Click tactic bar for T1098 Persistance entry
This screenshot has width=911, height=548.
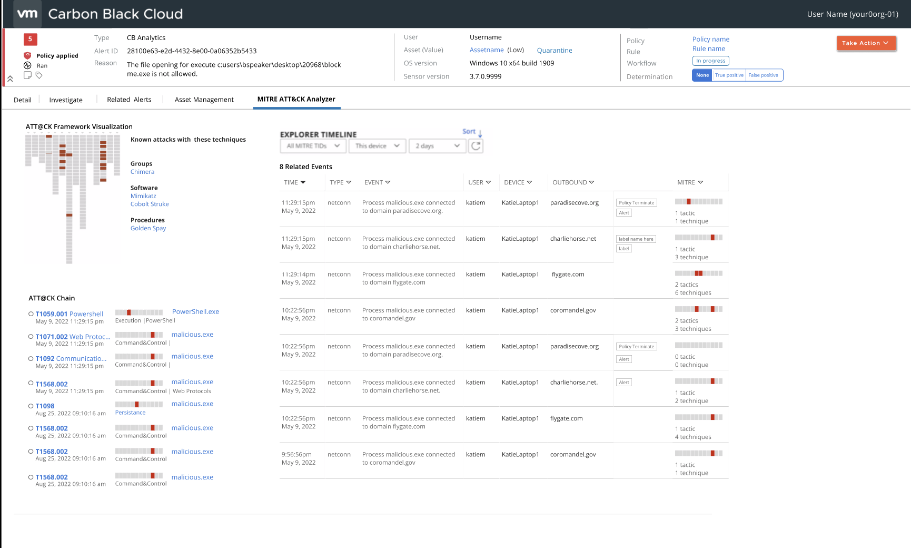(139, 404)
